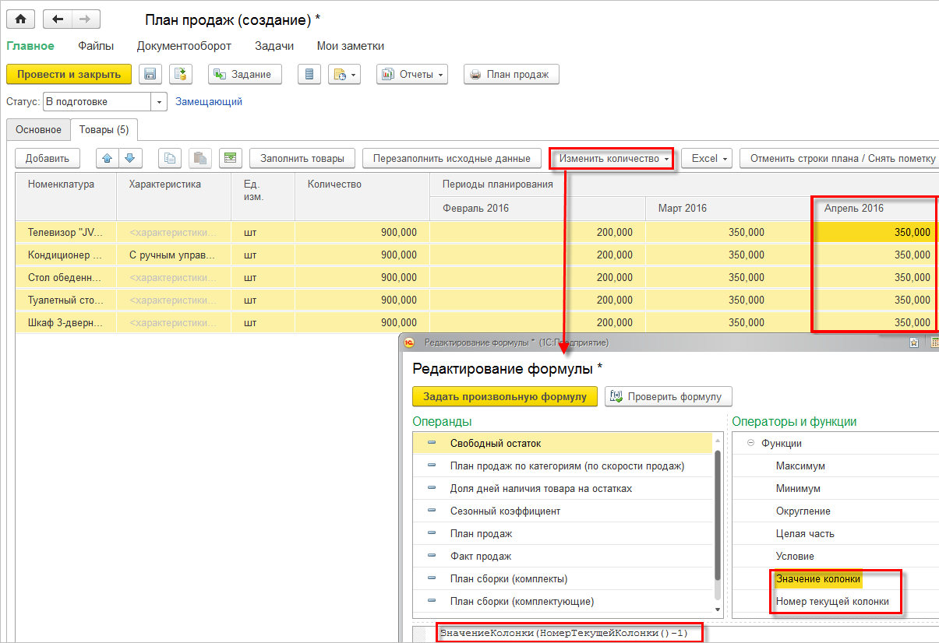The height and width of the screenshot is (643, 939).
Task: Open the Excel dropdown button
Action: 708,158
